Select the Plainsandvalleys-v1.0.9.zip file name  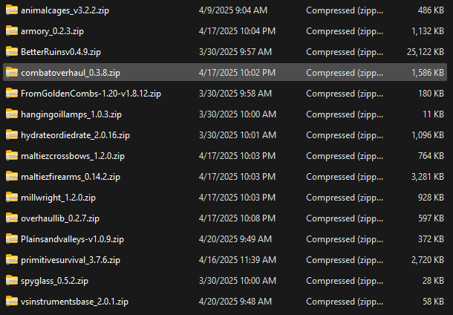[x=72, y=239]
